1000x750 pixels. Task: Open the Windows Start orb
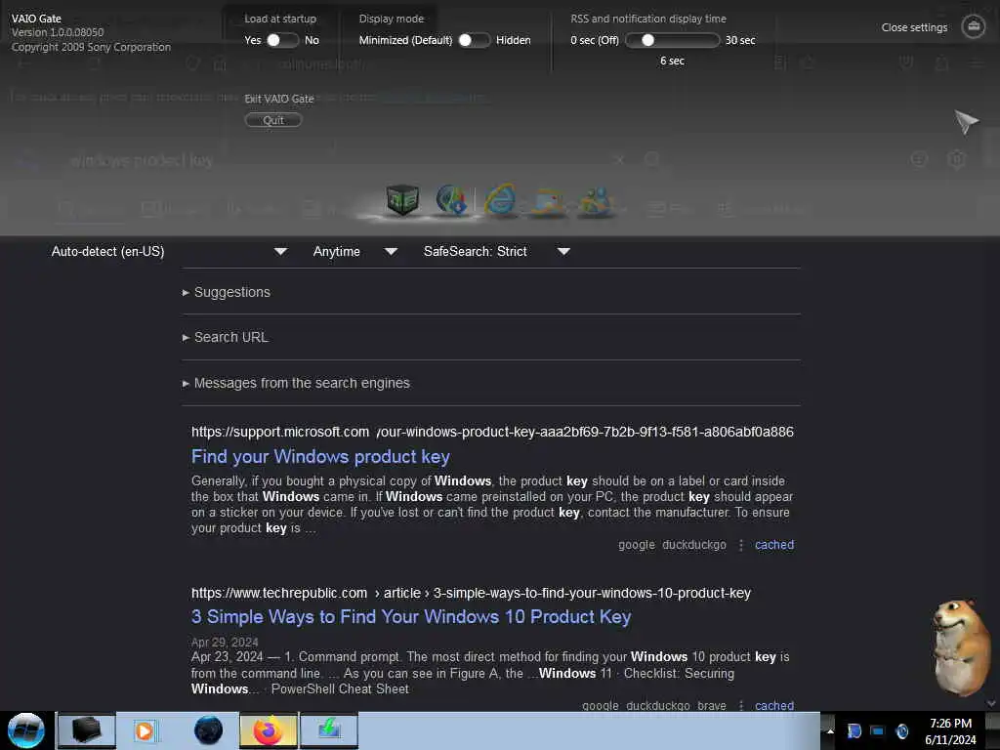tap(26, 730)
